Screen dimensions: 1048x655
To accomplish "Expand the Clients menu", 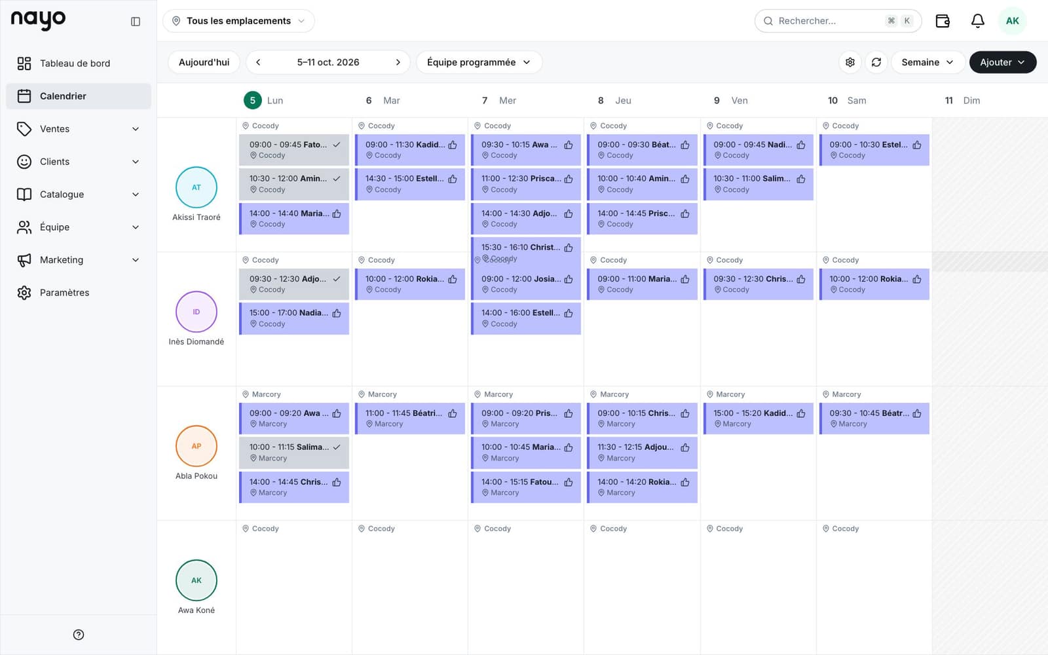I will tap(79, 162).
